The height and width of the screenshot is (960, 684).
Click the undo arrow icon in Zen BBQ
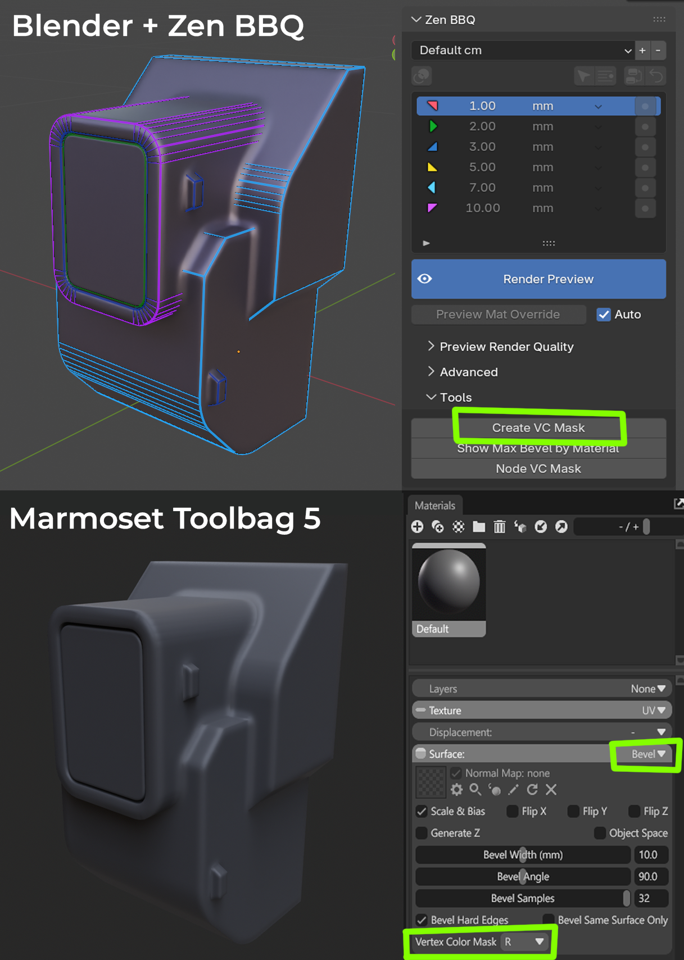(x=656, y=76)
